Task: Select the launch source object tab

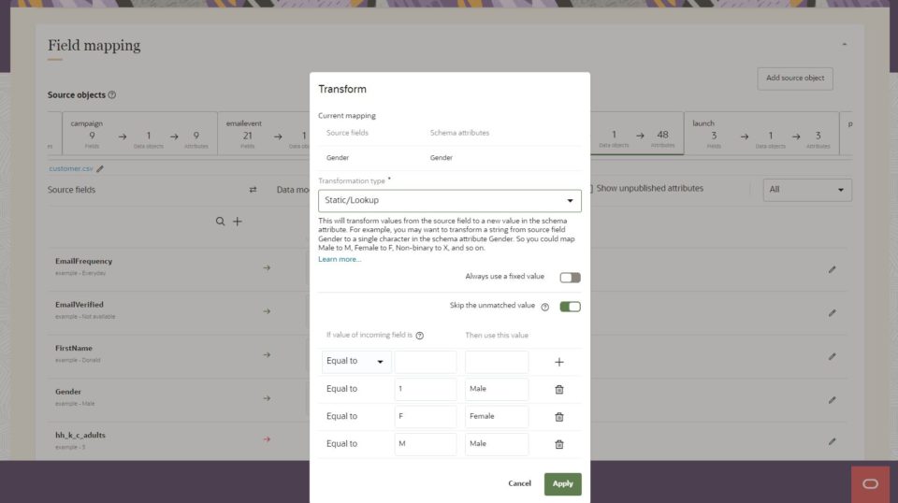Action: tap(760, 134)
